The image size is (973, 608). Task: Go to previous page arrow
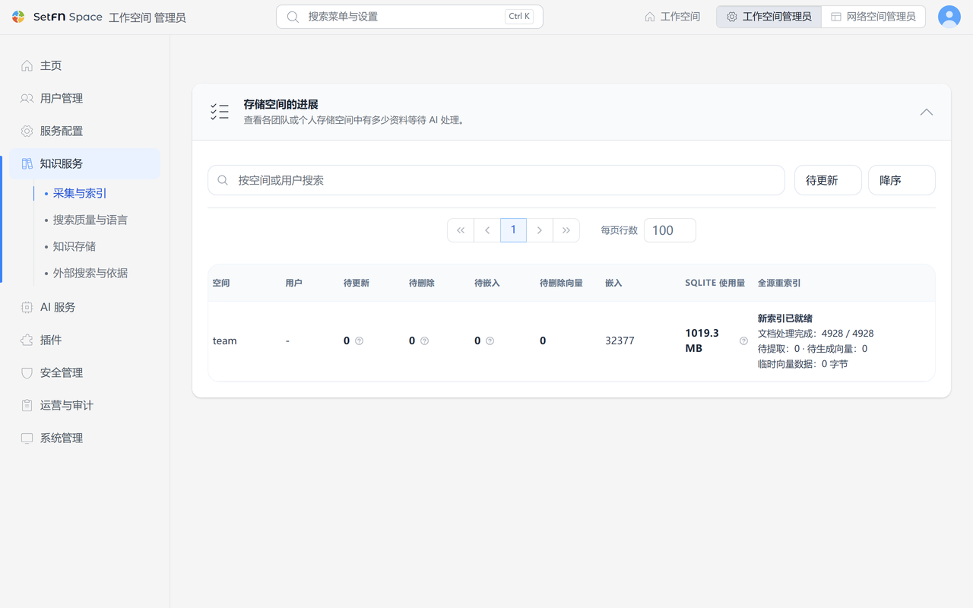(x=487, y=230)
